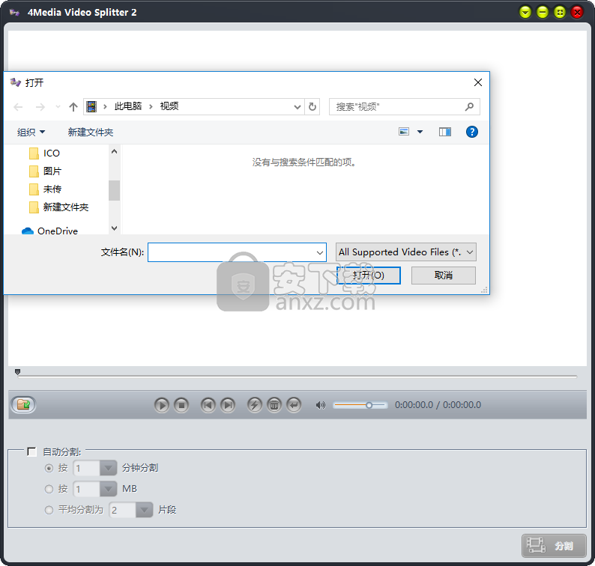Click 视频 in the address path
Screen dimensions: 595x566
[x=169, y=106]
